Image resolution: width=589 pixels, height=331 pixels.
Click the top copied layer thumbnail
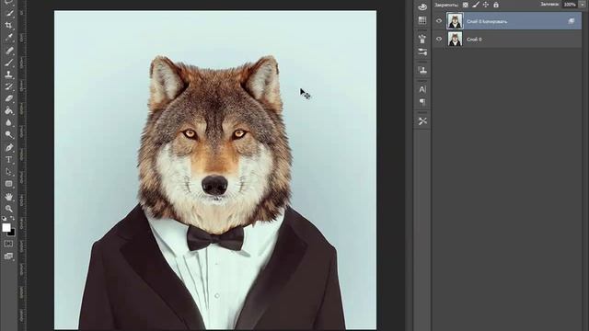point(455,21)
